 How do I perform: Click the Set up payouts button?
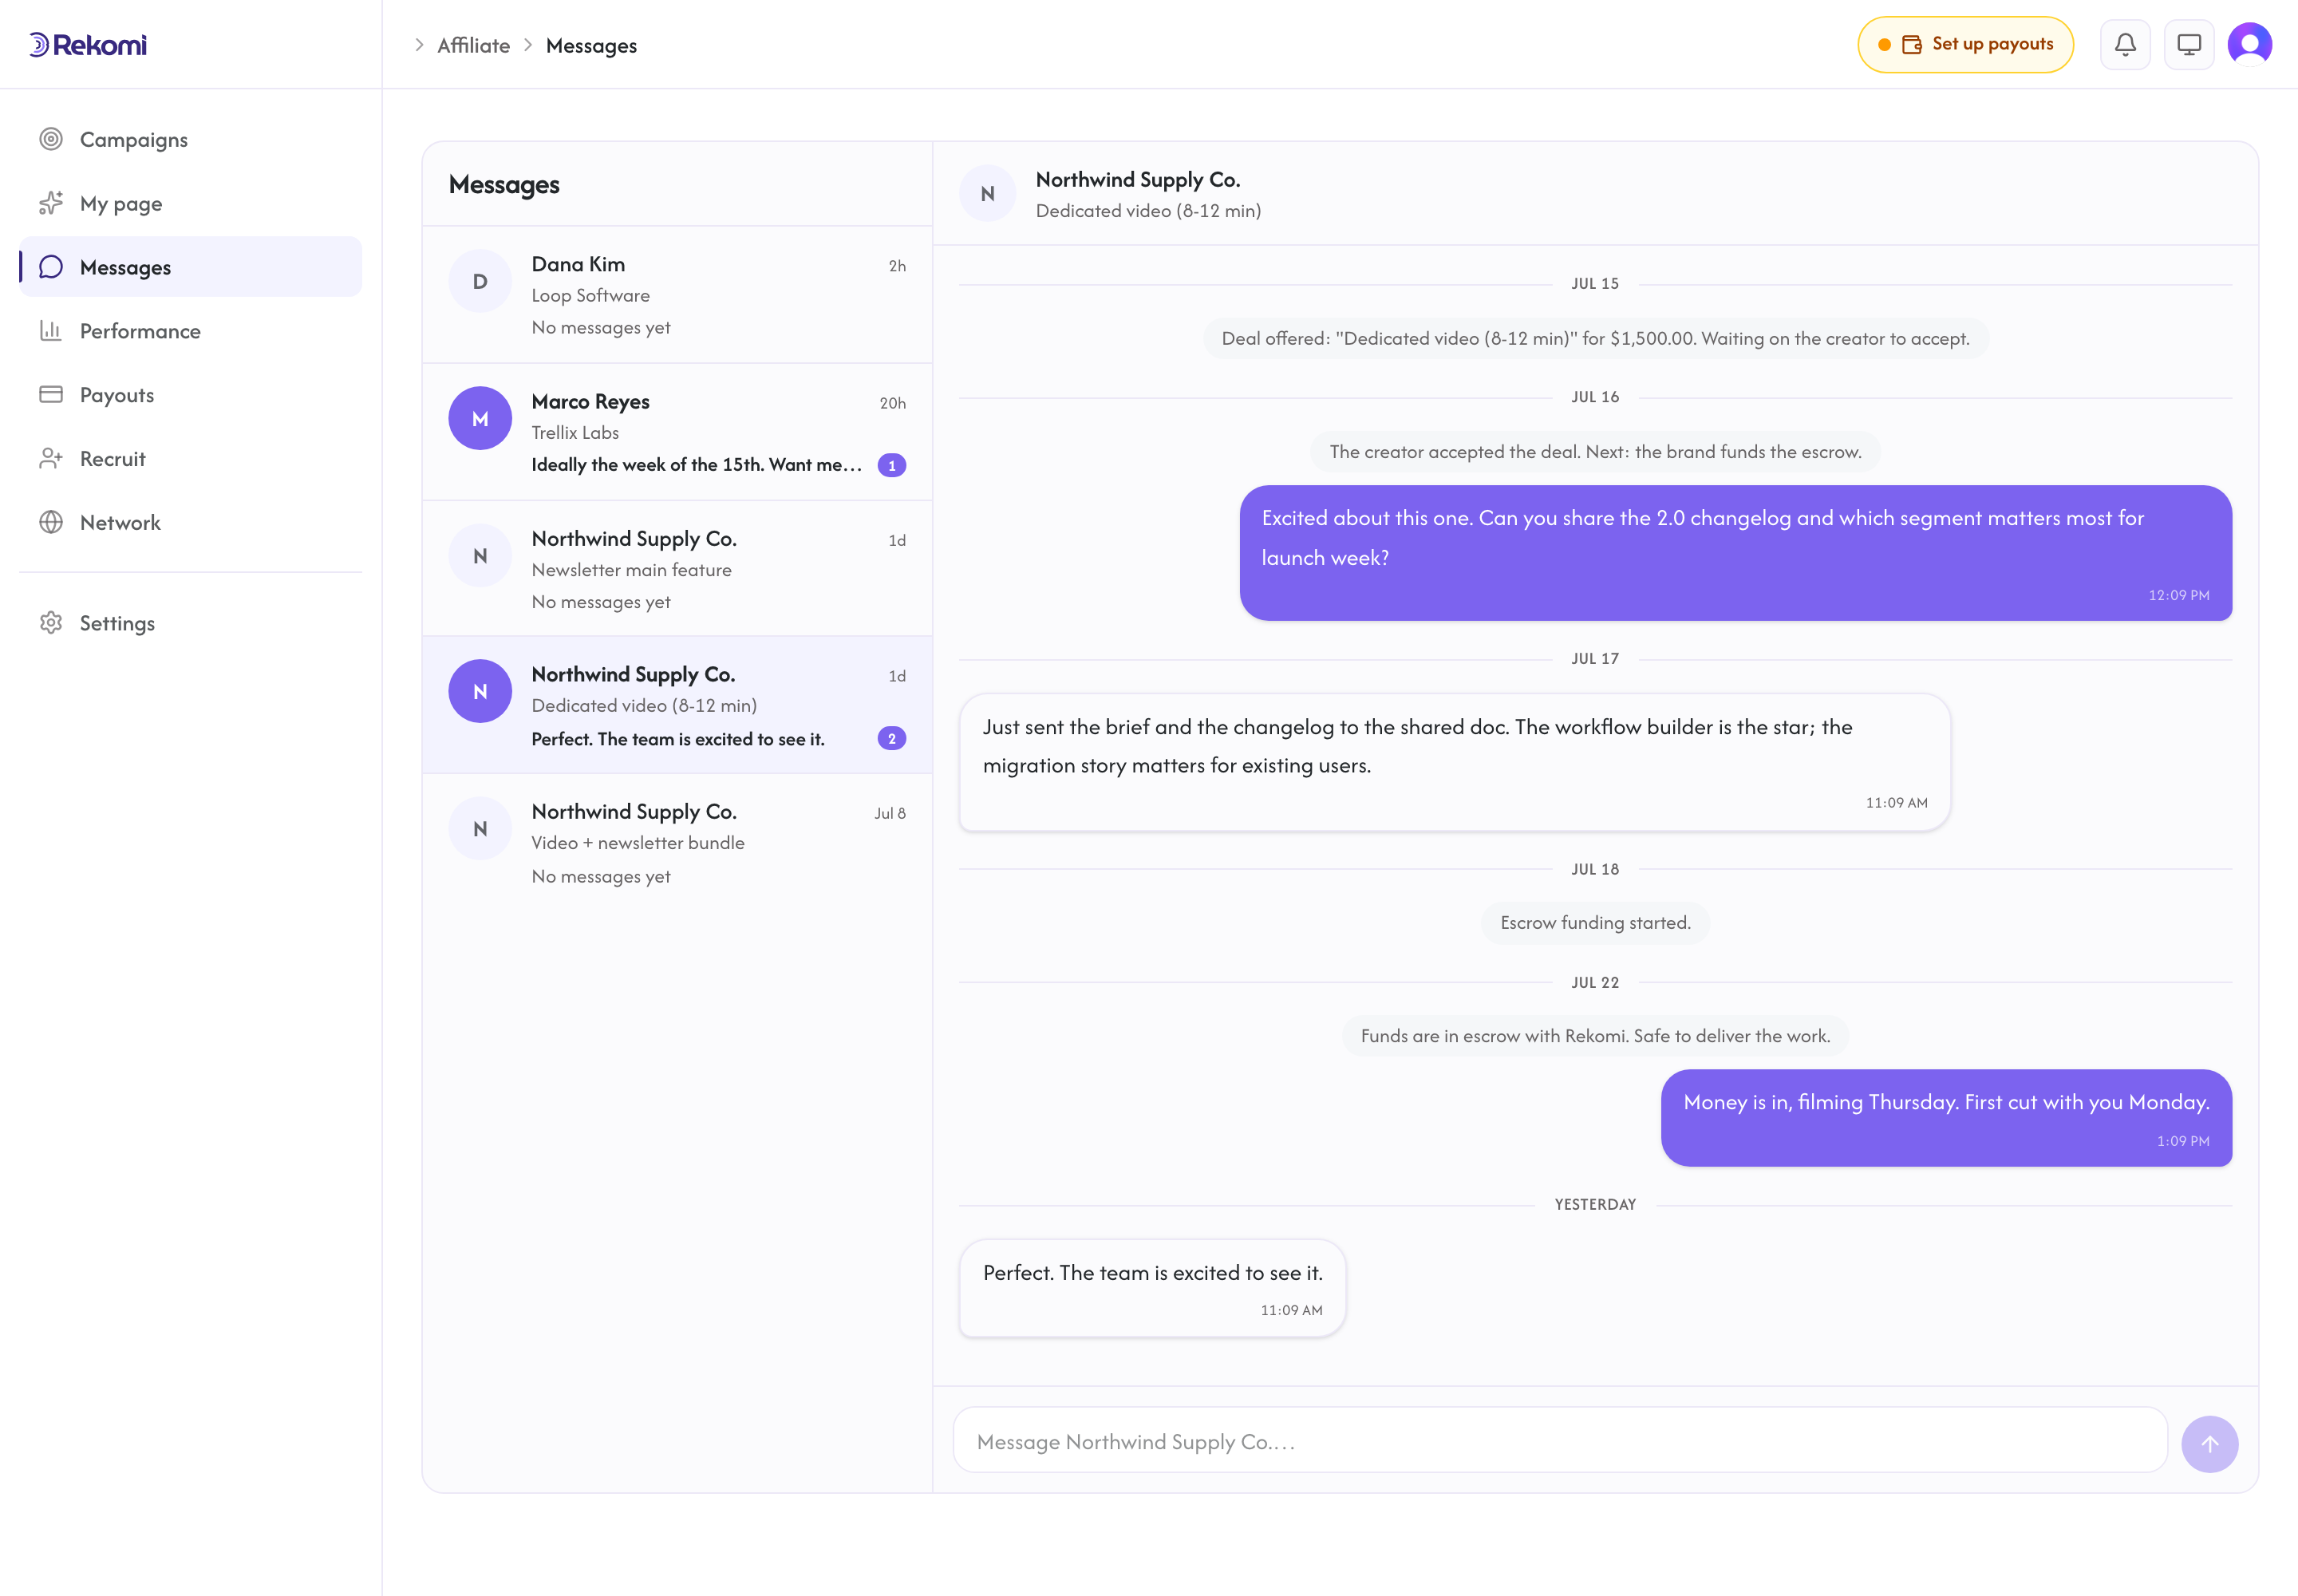[1965, 45]
